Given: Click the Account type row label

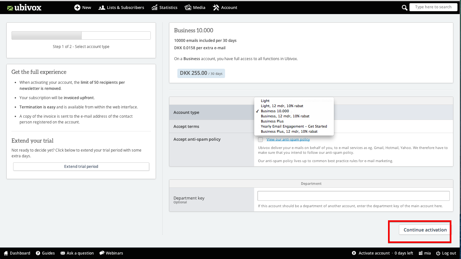Looking at the screenshot, I should (186, 113).
